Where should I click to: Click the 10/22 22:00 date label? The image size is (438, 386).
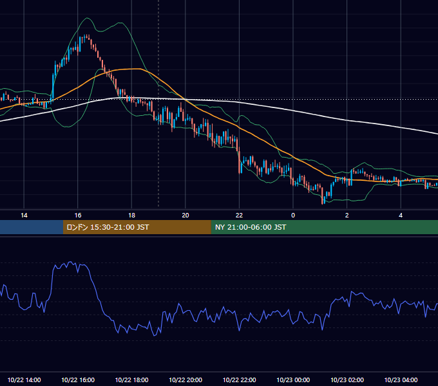coord(239,380)
